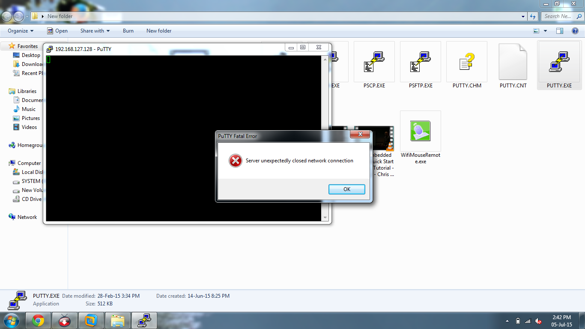Select the PSFTP.EXE file icon
The height and width of the screenshot is (329, 585).
coord(421,62)
